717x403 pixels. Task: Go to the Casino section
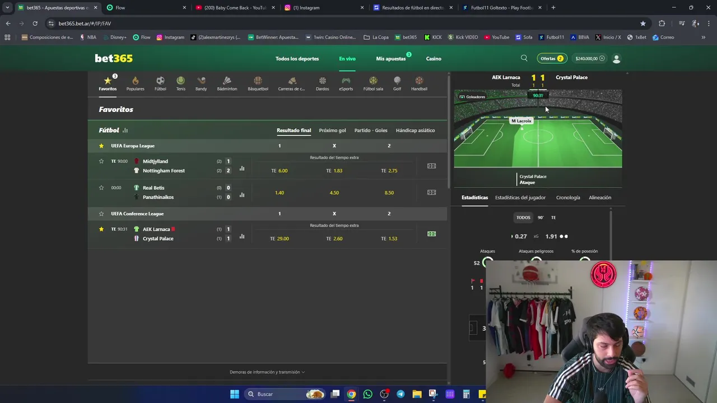[x=434, y=59]
